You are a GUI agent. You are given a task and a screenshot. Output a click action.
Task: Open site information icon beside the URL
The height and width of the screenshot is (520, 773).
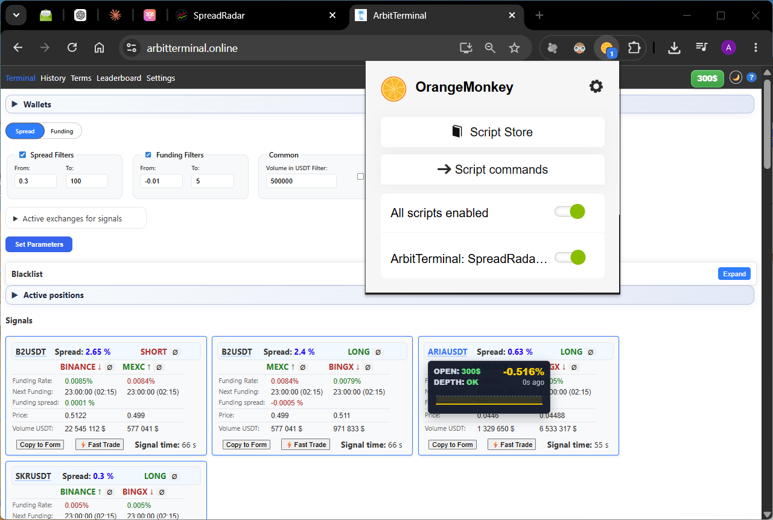[x=132, y=48]
